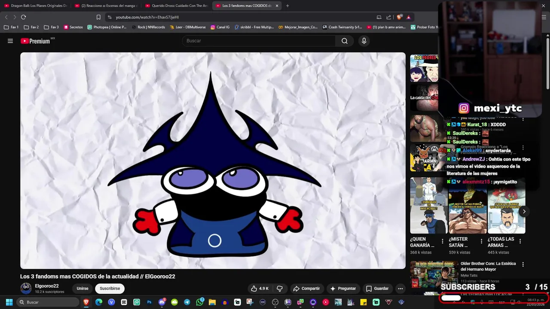Open Brave Shields lion icon
This screenshot has width=550, height=309.
pyautogui.click(x=399, y=17)
